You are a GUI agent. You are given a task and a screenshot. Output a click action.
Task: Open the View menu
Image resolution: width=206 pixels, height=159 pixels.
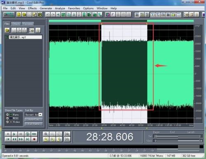pyautogui.click(x=22, y=8)
